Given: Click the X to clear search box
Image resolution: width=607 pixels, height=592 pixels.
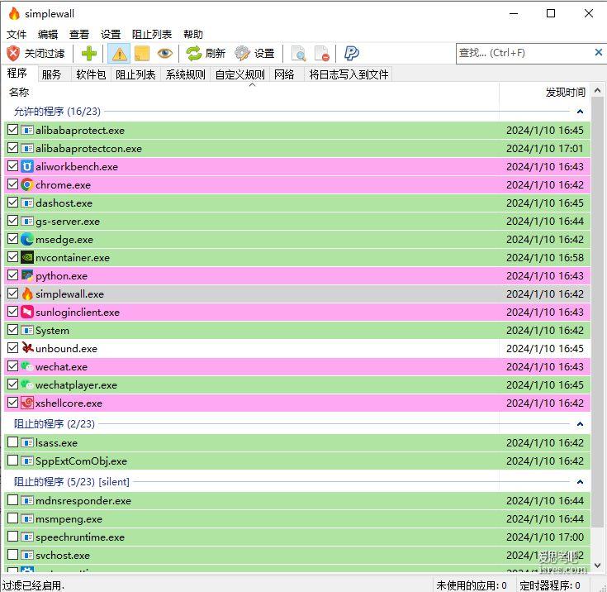Looking at the screenshot, I should (598, 52).
